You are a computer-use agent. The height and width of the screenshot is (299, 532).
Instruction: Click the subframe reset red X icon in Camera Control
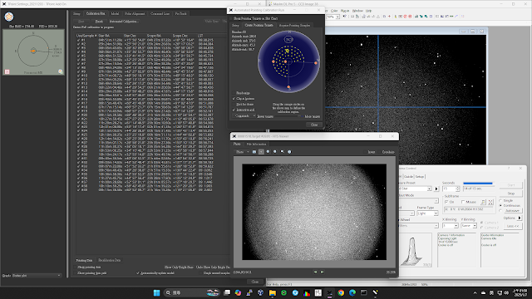pyautogui.click(x=490, y=202)
